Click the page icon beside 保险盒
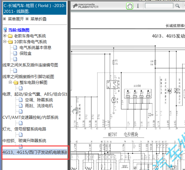The width and height of the screenshot is (185, 170). tap(15, 53)
